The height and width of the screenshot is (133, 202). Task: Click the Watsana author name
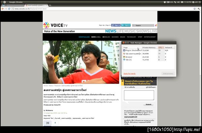[49, 110]
